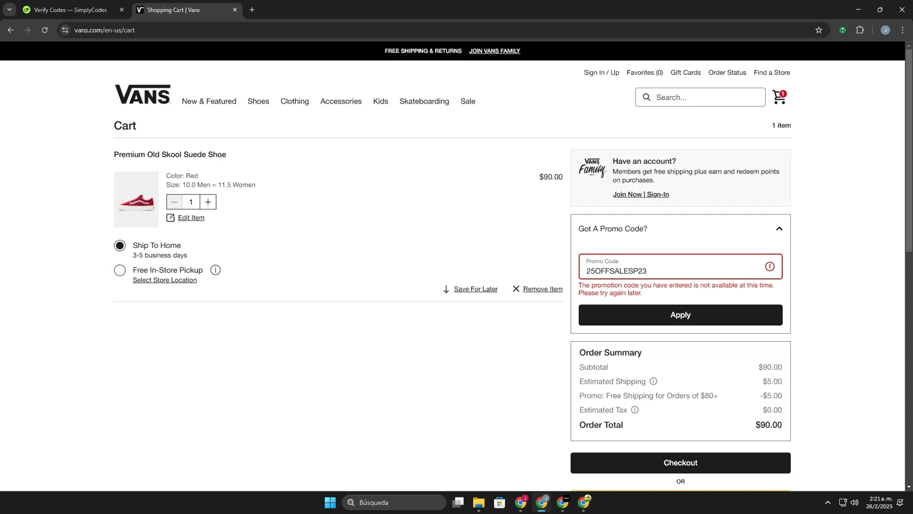
Task: Select Ship To Home option
Action: tap(120, 246)
